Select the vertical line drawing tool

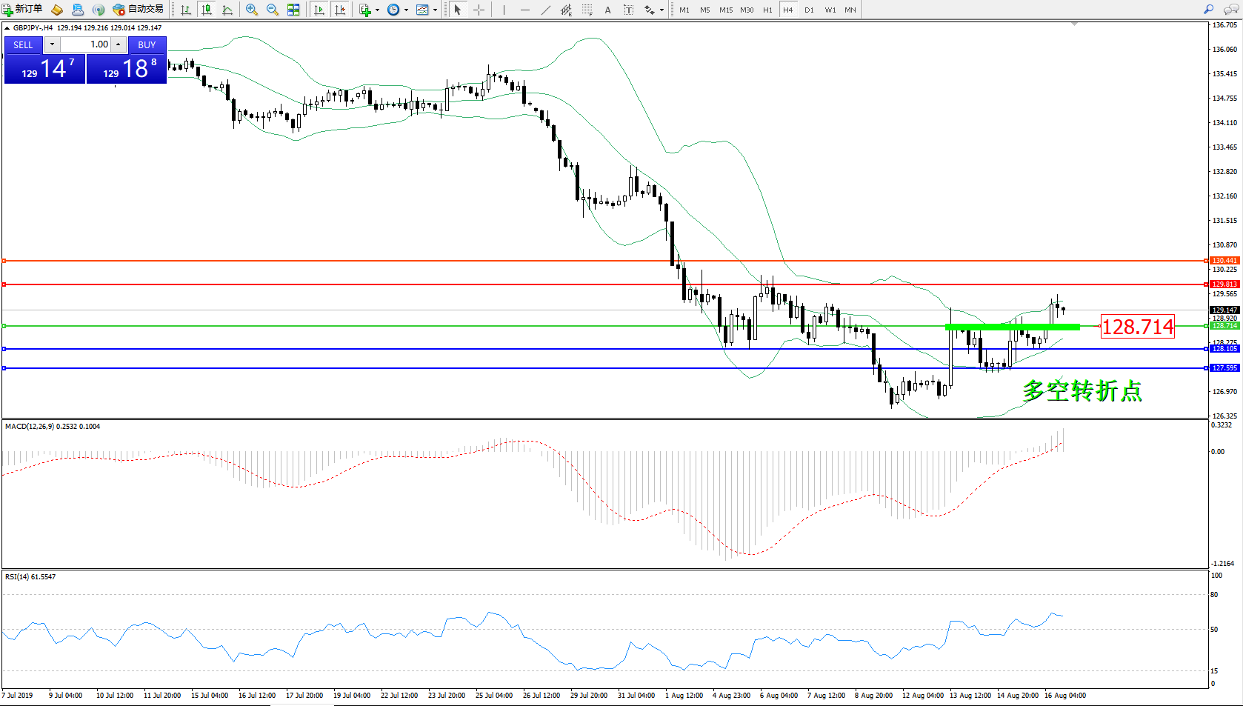(x=504, y=10)
